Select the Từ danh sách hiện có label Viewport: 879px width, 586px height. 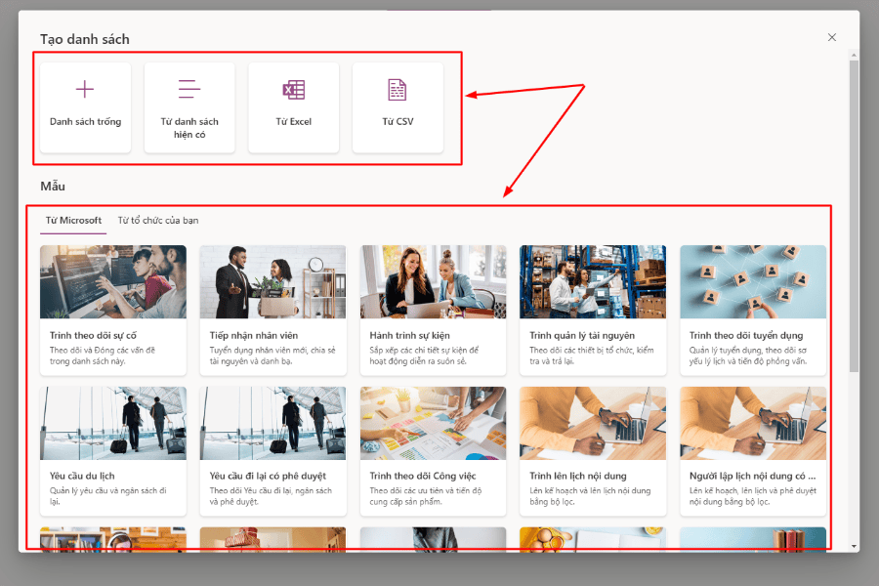pos(189,128)
